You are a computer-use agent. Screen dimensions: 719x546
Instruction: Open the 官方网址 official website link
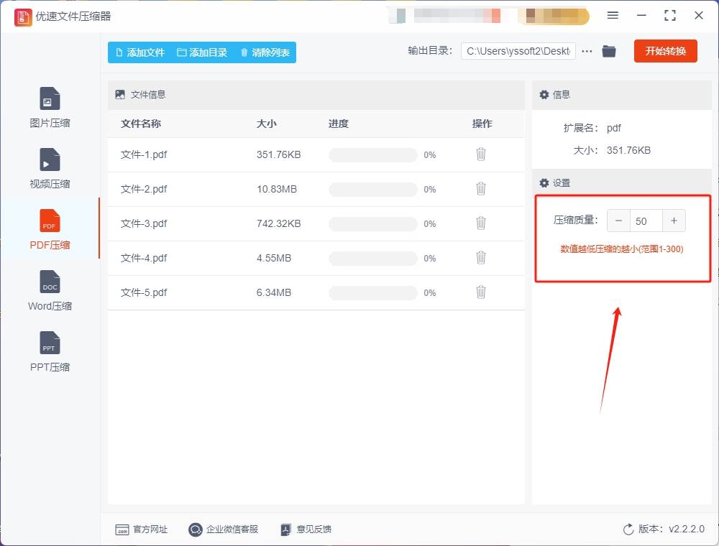141,529
